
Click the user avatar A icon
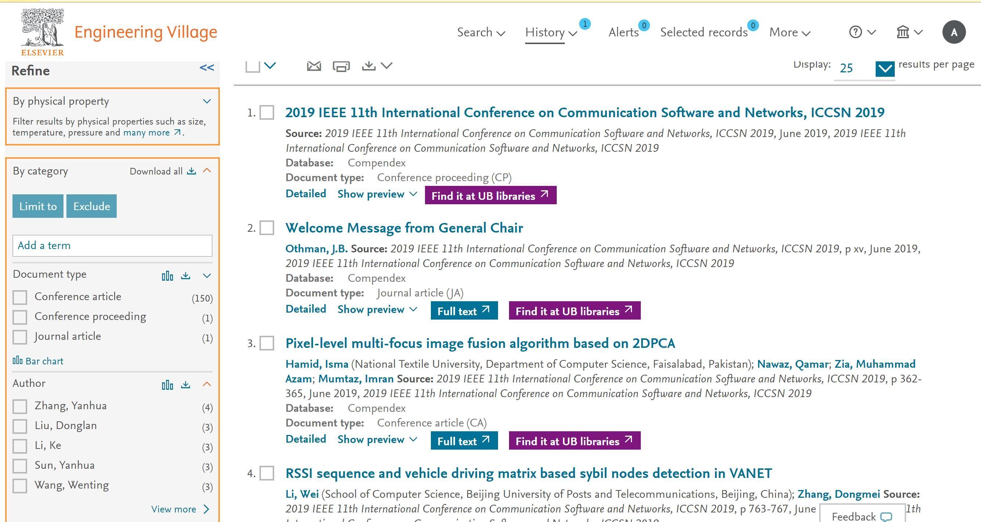[x=953, y=32]
